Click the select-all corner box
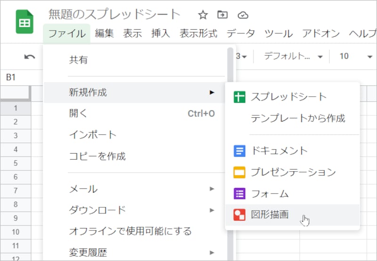 (16, 93)
